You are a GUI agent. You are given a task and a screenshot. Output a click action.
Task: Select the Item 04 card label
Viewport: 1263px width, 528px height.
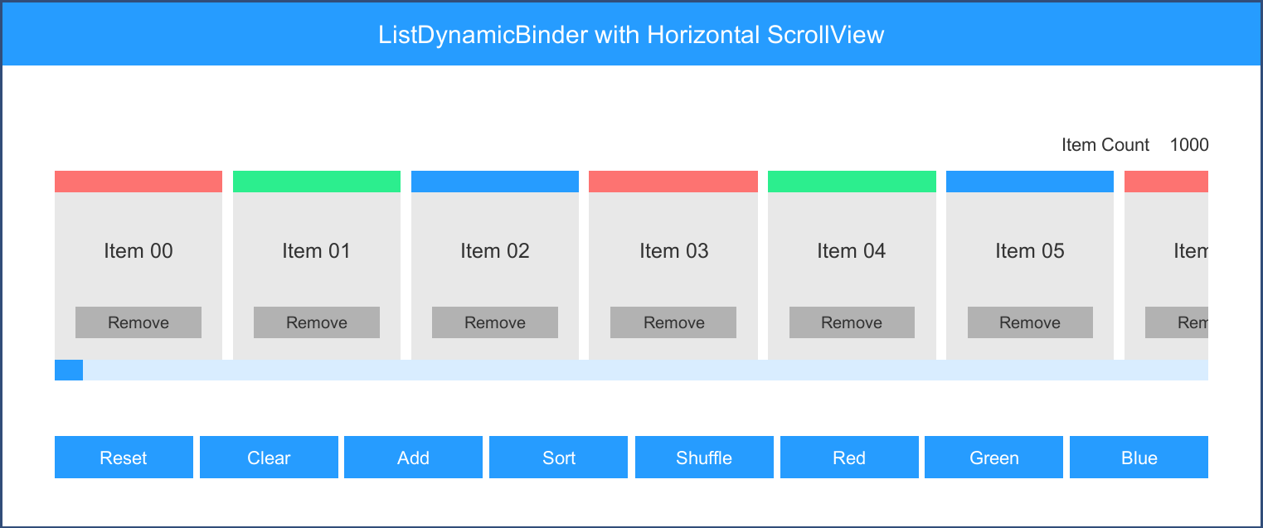[852, 251]
